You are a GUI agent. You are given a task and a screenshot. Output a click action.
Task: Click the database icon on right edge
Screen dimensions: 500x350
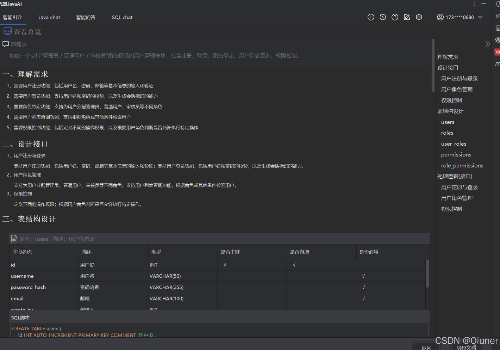[x=498, y=28]
